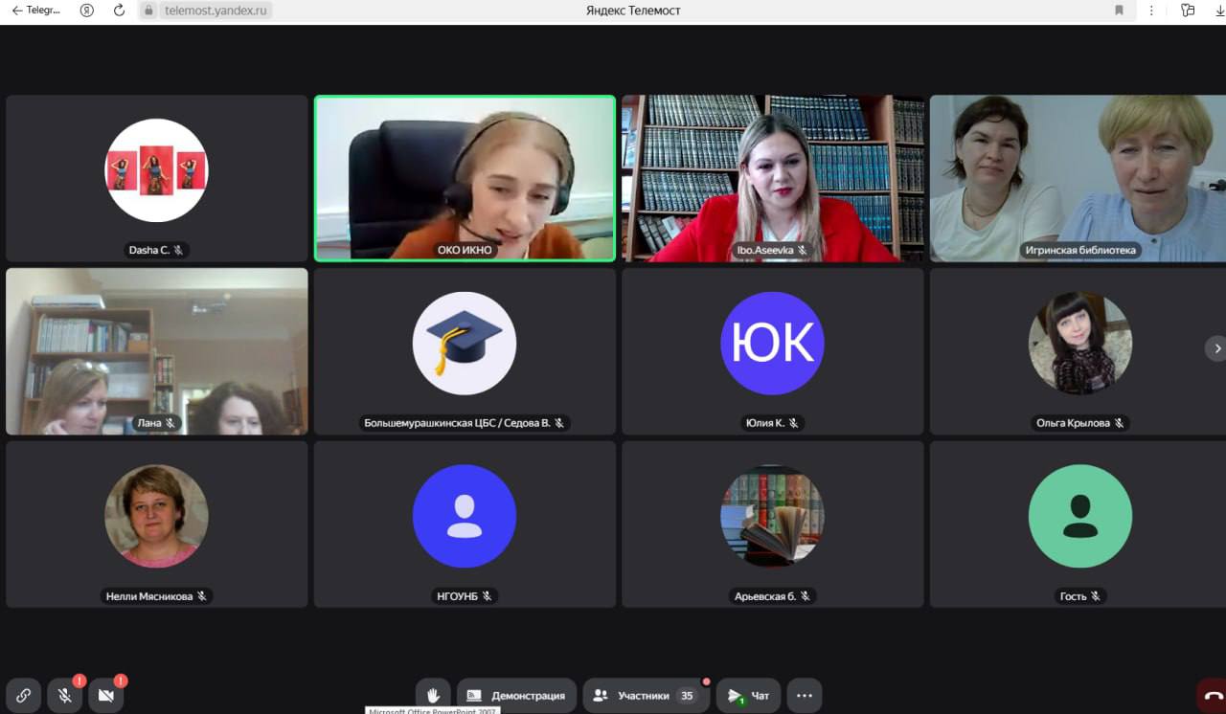Click the ОКО ИКНО name label
This screenshot has width=1226, height=714.
pos(465,250)
